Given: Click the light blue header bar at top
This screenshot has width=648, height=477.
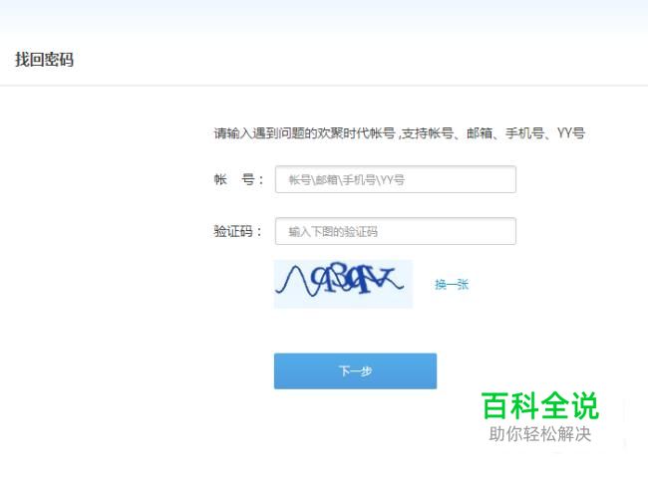Looking at the screenshot, I should click(x=324, y=16).
